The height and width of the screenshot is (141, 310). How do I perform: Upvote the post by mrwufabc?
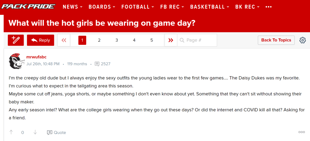(11, 132)
